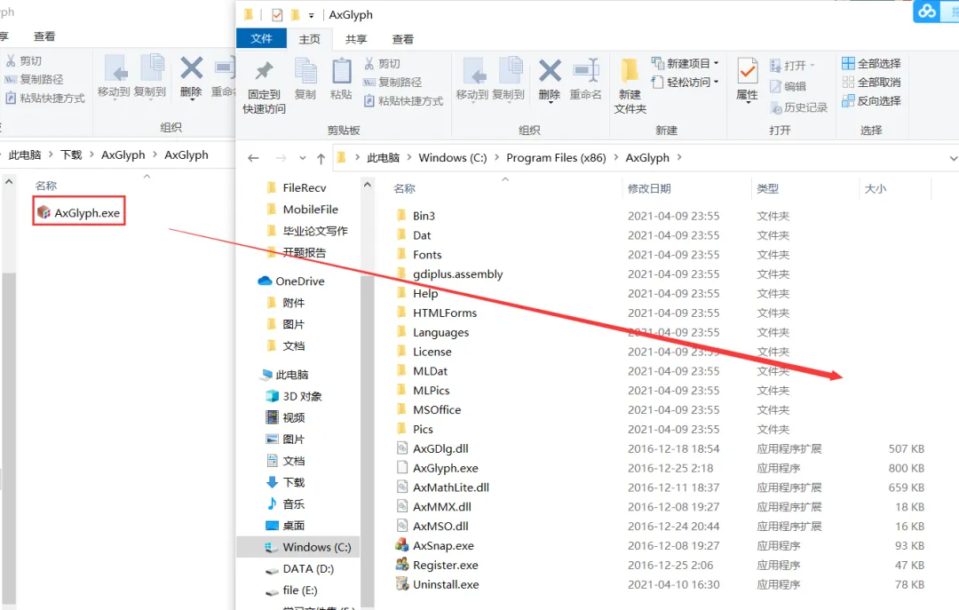Click Paste icon in front window ribbon
959x610 pixels.
pyautogui.click(x=341, y=80)
